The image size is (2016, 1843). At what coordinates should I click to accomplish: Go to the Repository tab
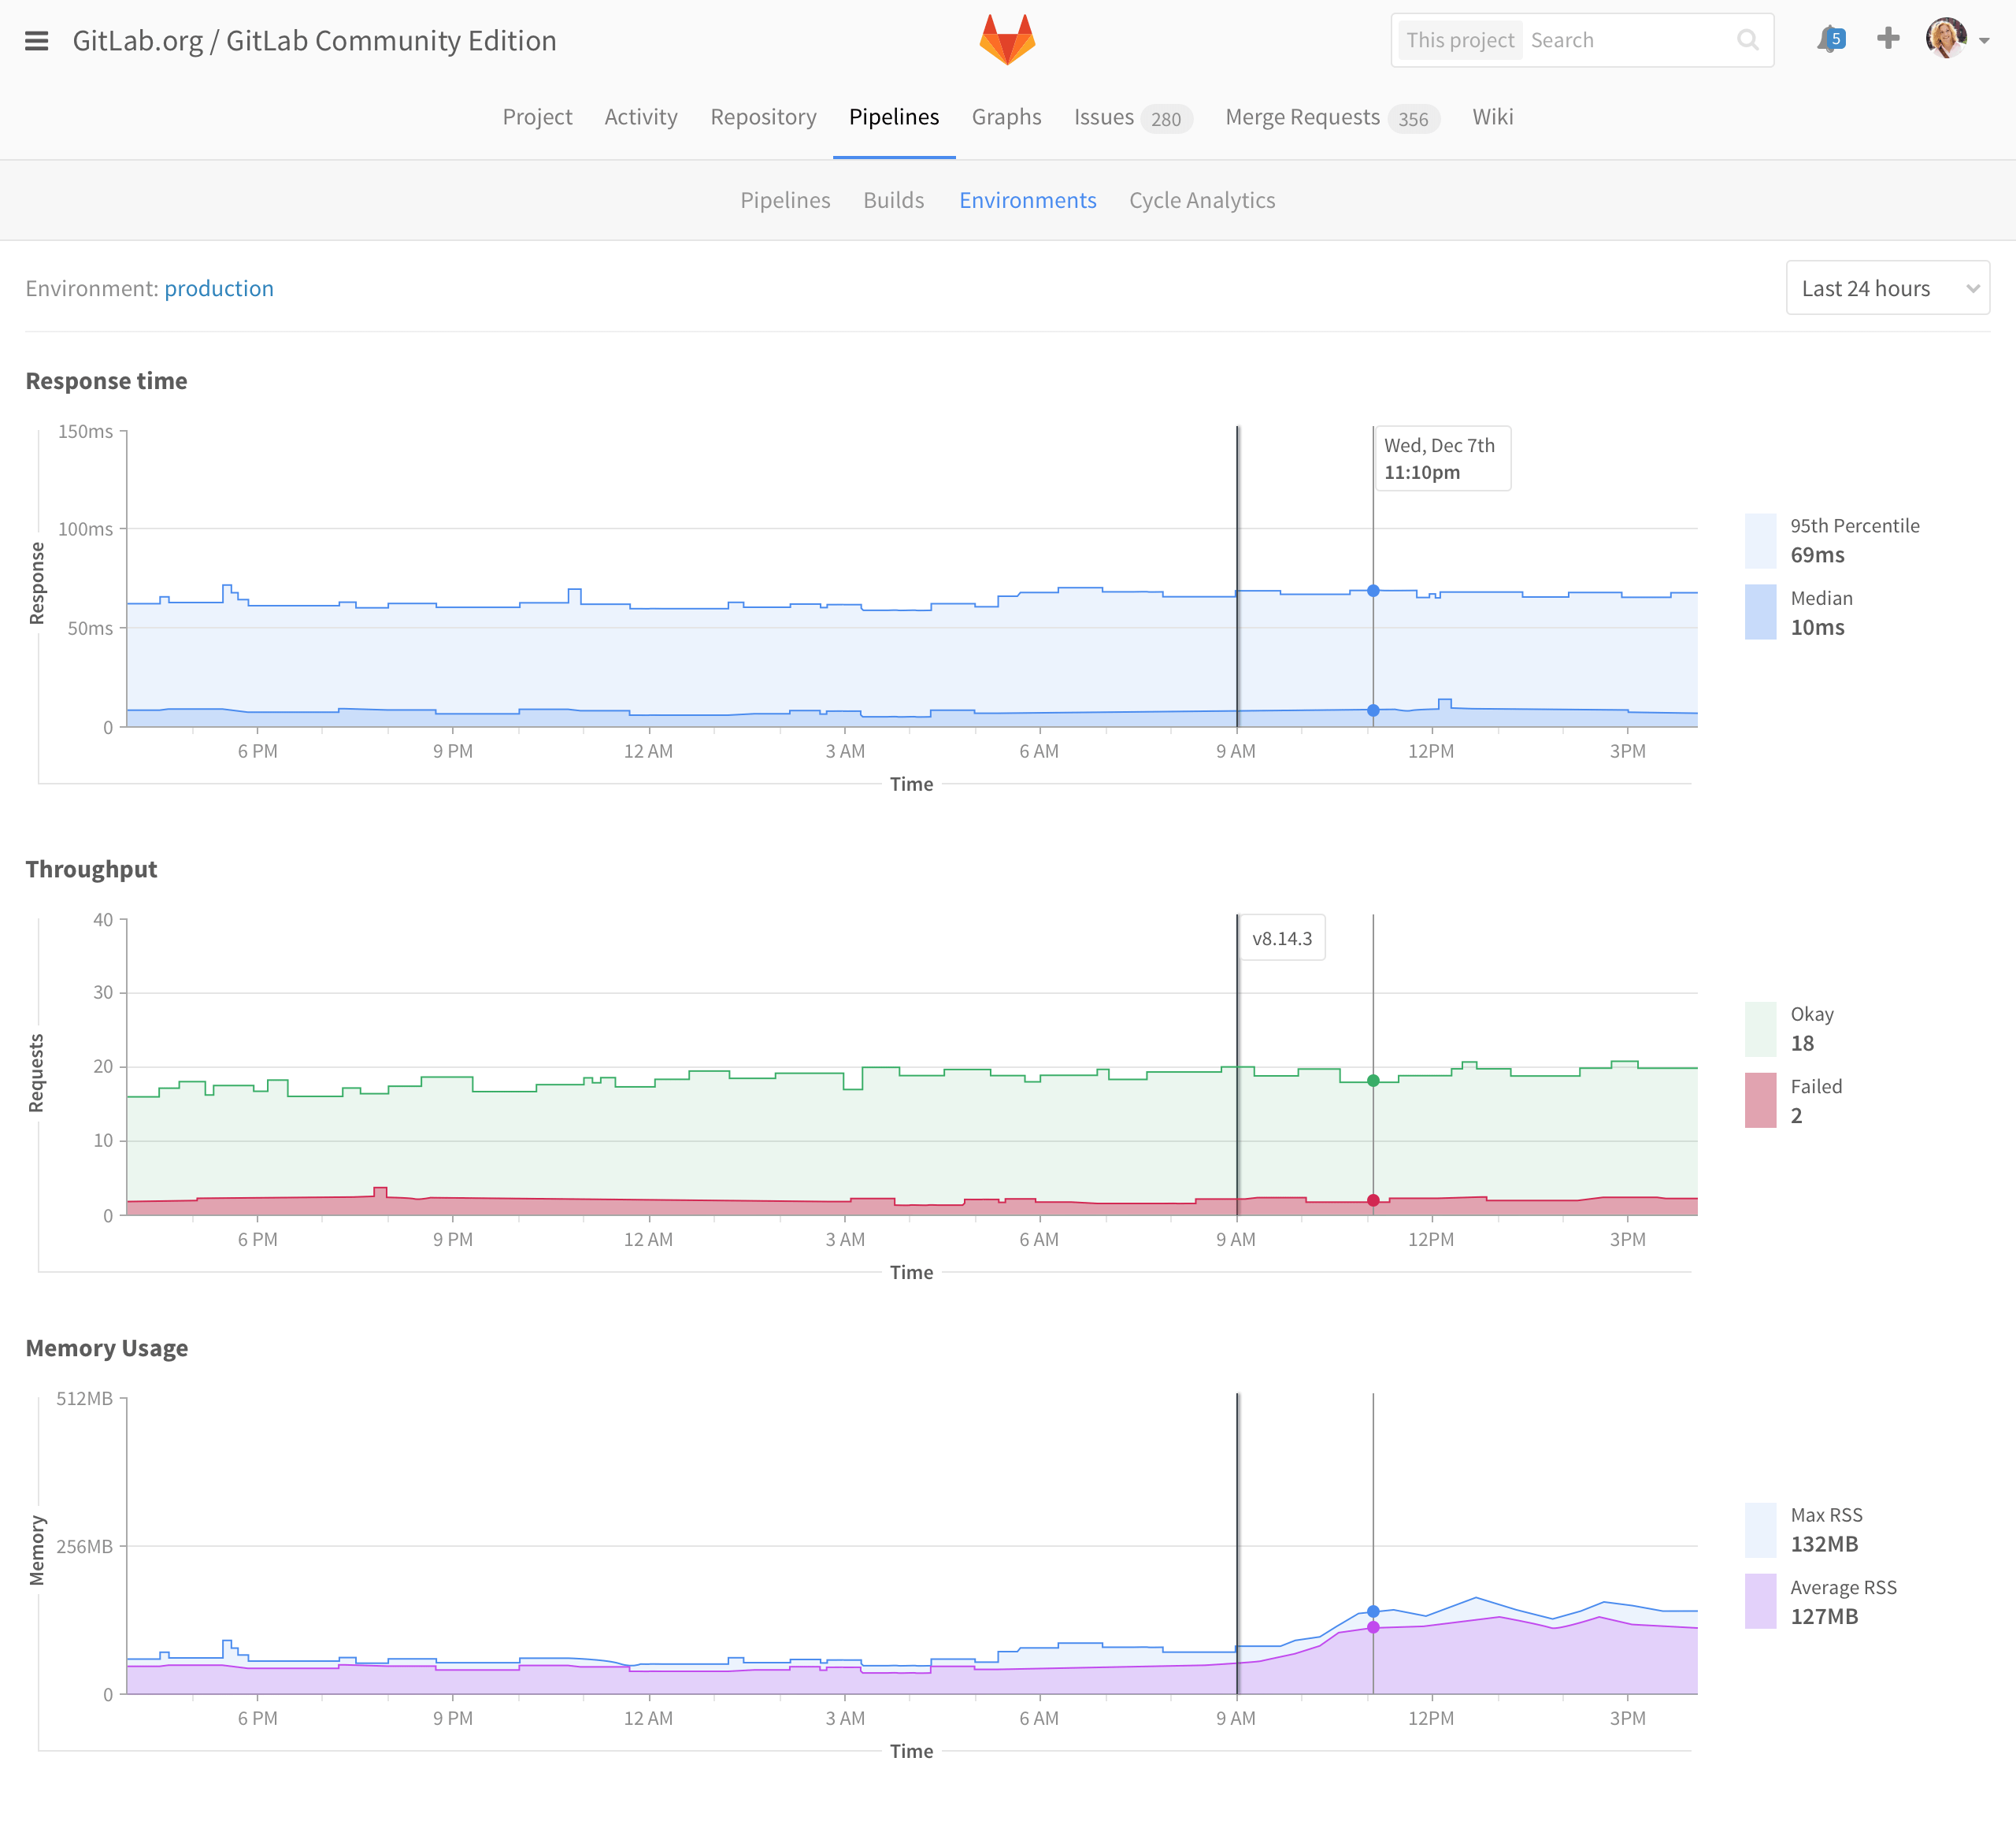(763, 117)
